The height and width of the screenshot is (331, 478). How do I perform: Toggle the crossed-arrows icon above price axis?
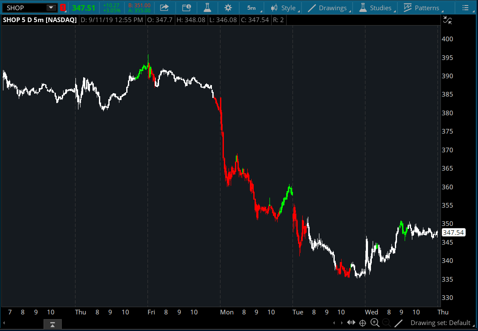pos(447,20)
